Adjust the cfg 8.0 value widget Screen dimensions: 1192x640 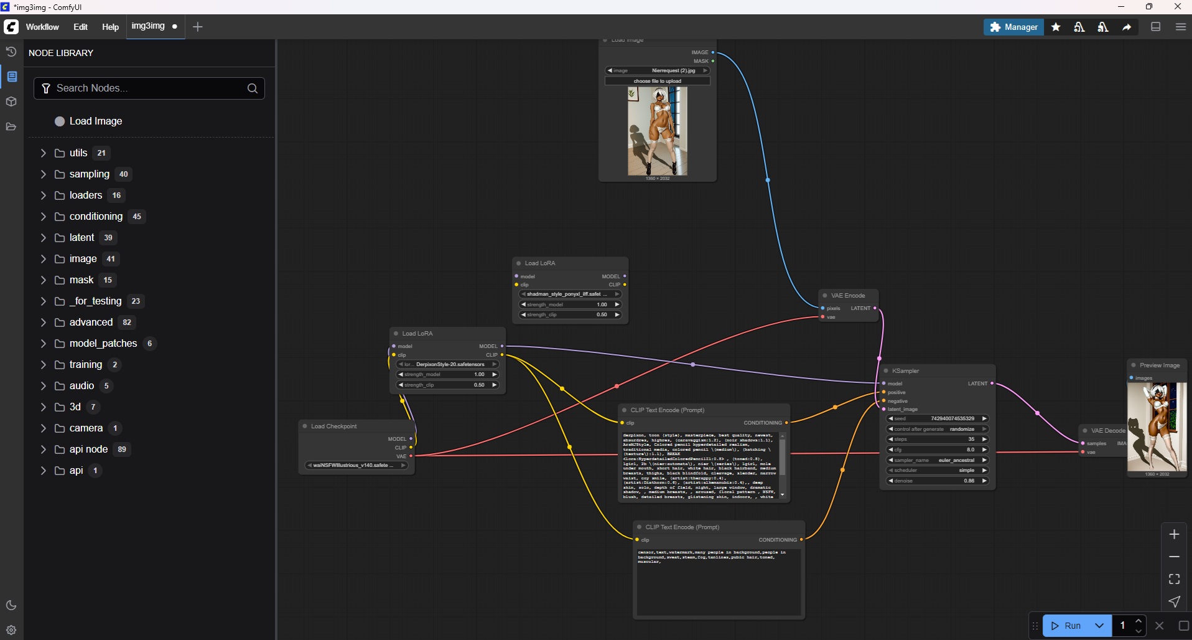tap(938, 449)
